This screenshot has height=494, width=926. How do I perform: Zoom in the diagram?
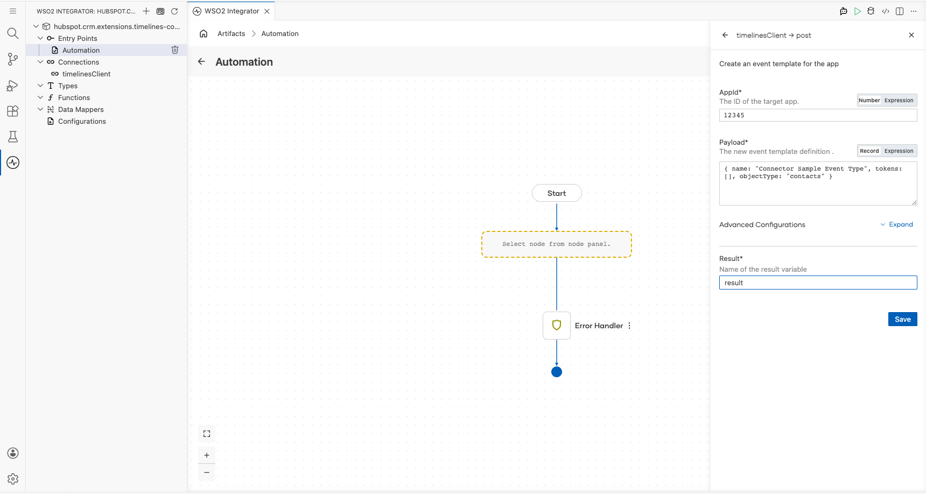tap(207, 455)
